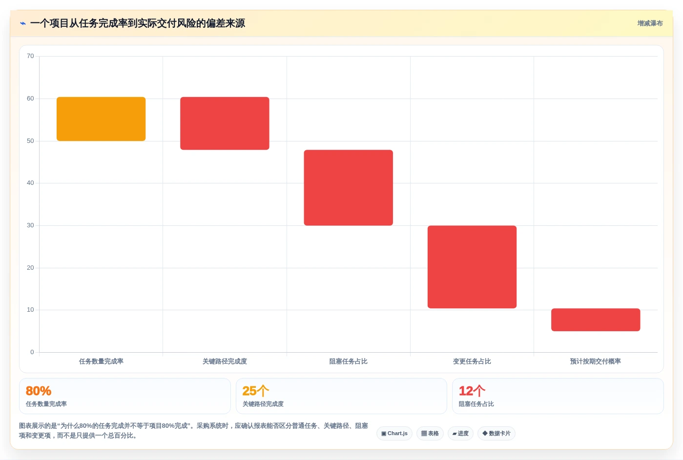The image size is (683, 460).
Task: Open the 25个 关键路径完成度 data card
Action: click(x=341, y=396)
